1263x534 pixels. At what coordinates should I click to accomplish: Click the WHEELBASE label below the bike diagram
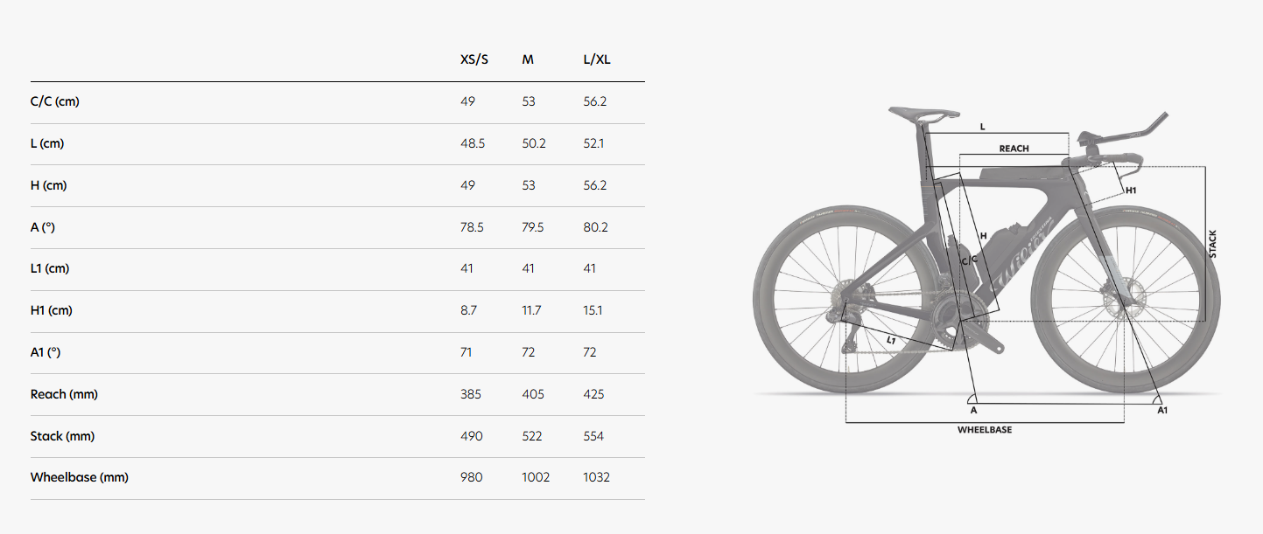[x=985, y=430]
